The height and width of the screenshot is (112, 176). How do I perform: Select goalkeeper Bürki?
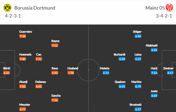pyautogui.click(x=7, y=68)
